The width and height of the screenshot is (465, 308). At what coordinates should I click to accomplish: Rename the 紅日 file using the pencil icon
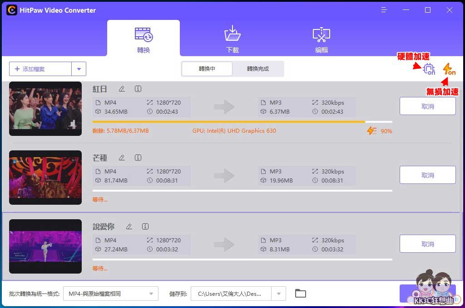121,89
